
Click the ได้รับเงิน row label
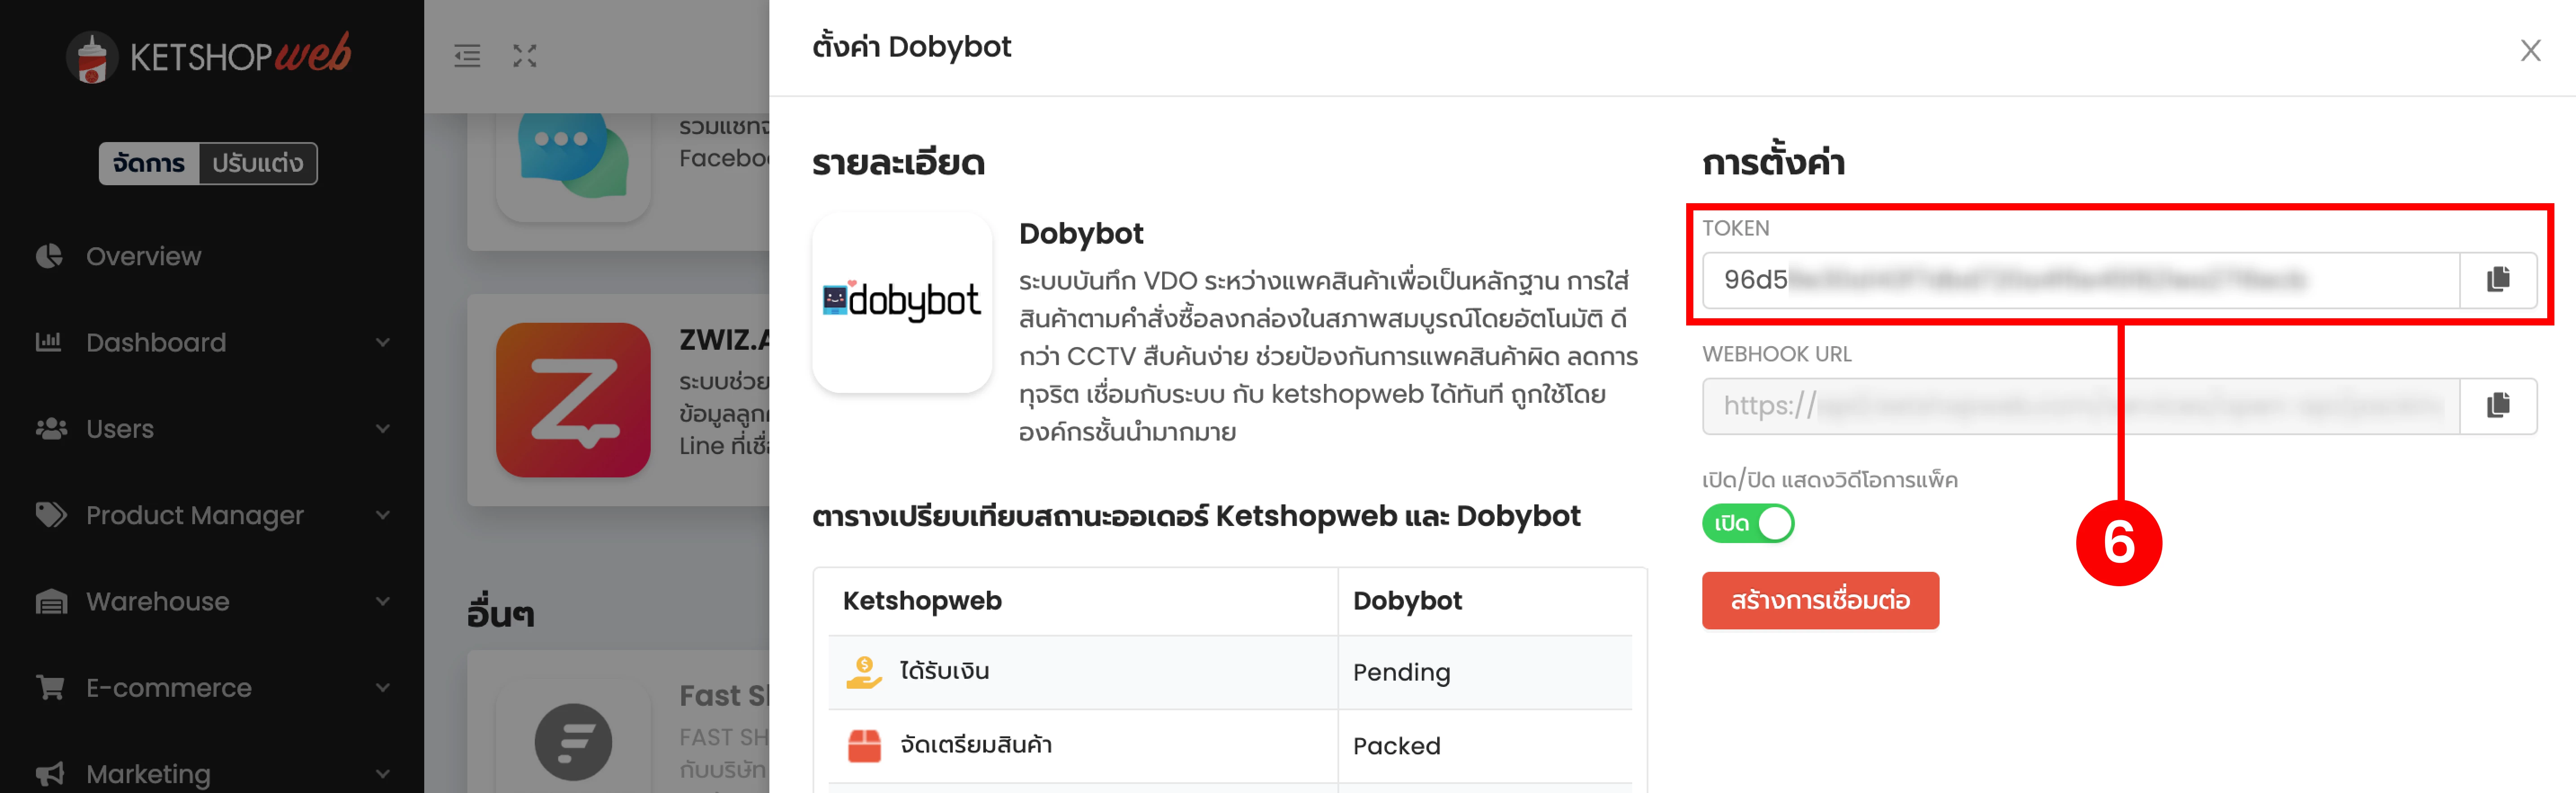944,671
